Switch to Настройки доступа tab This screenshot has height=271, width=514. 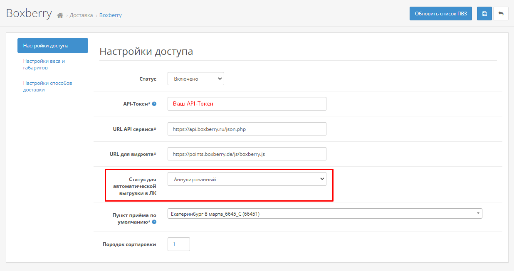[53, 45]
